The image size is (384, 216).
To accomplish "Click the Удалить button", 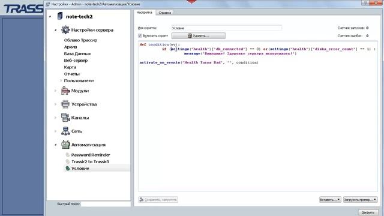I will (x=199, y=36).
